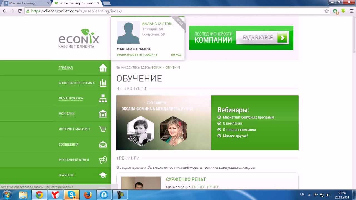Open the Рекламный отдел menu item
The image size is (356, 200).
coord(74,160)
